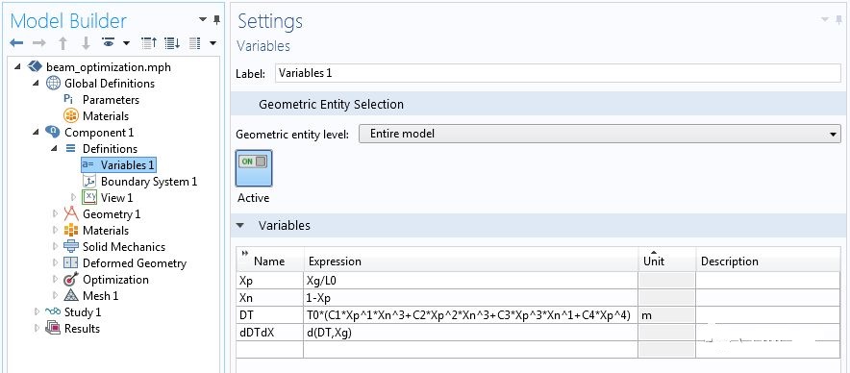The image size is (850, 373).
Task: Click the Definitions list icon
Action: (x=70, y=148)
